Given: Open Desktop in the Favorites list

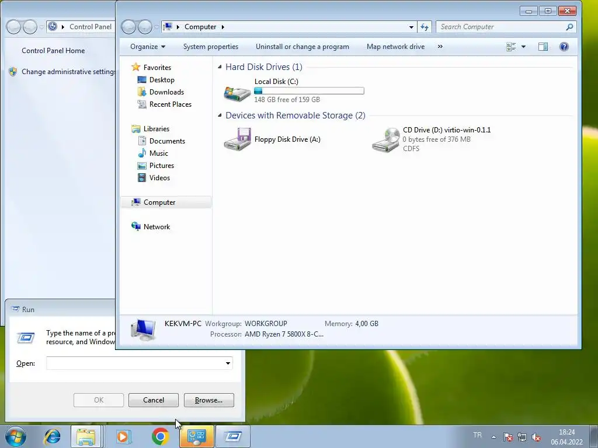Looking at the screenshot, I should tap(162, 79).
